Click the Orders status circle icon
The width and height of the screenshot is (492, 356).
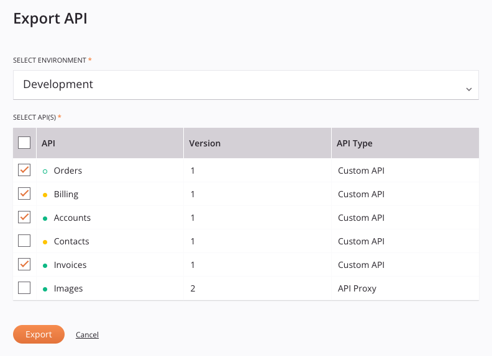[x=45, y=171]
